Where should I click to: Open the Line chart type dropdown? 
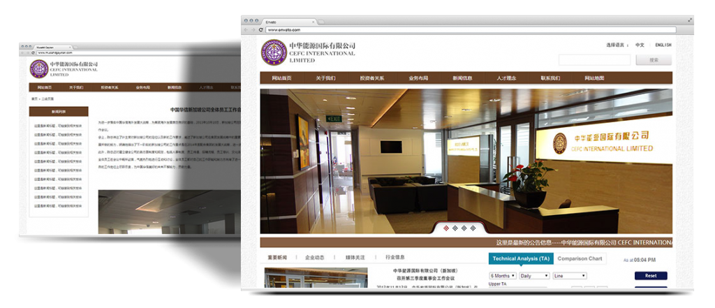coord(570,276)
